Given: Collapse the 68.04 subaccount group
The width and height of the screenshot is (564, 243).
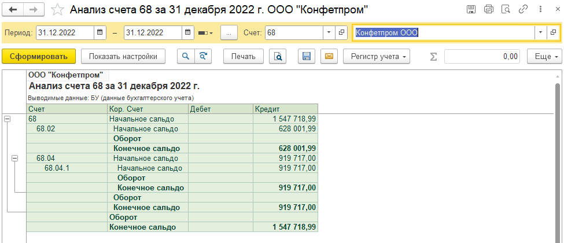Looking at the screenshot, I should pyautogui.click(x=15, y=158).
